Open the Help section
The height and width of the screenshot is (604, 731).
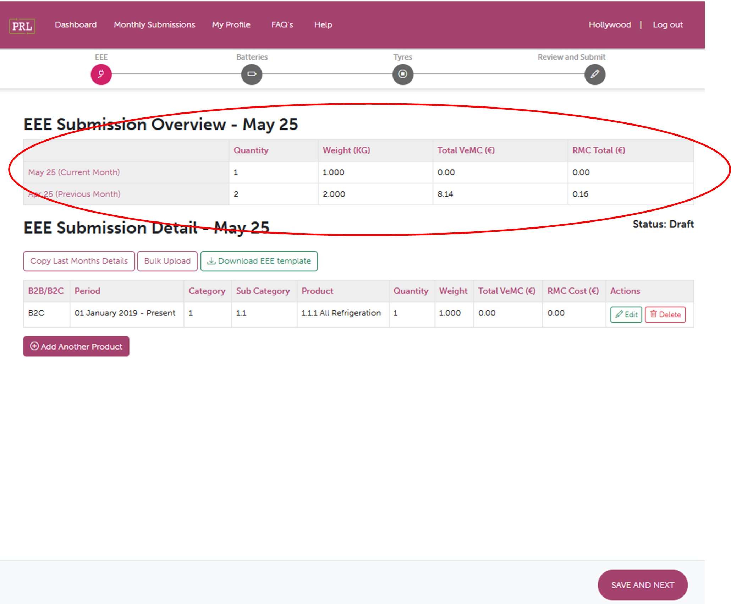(x=323, y=25)
